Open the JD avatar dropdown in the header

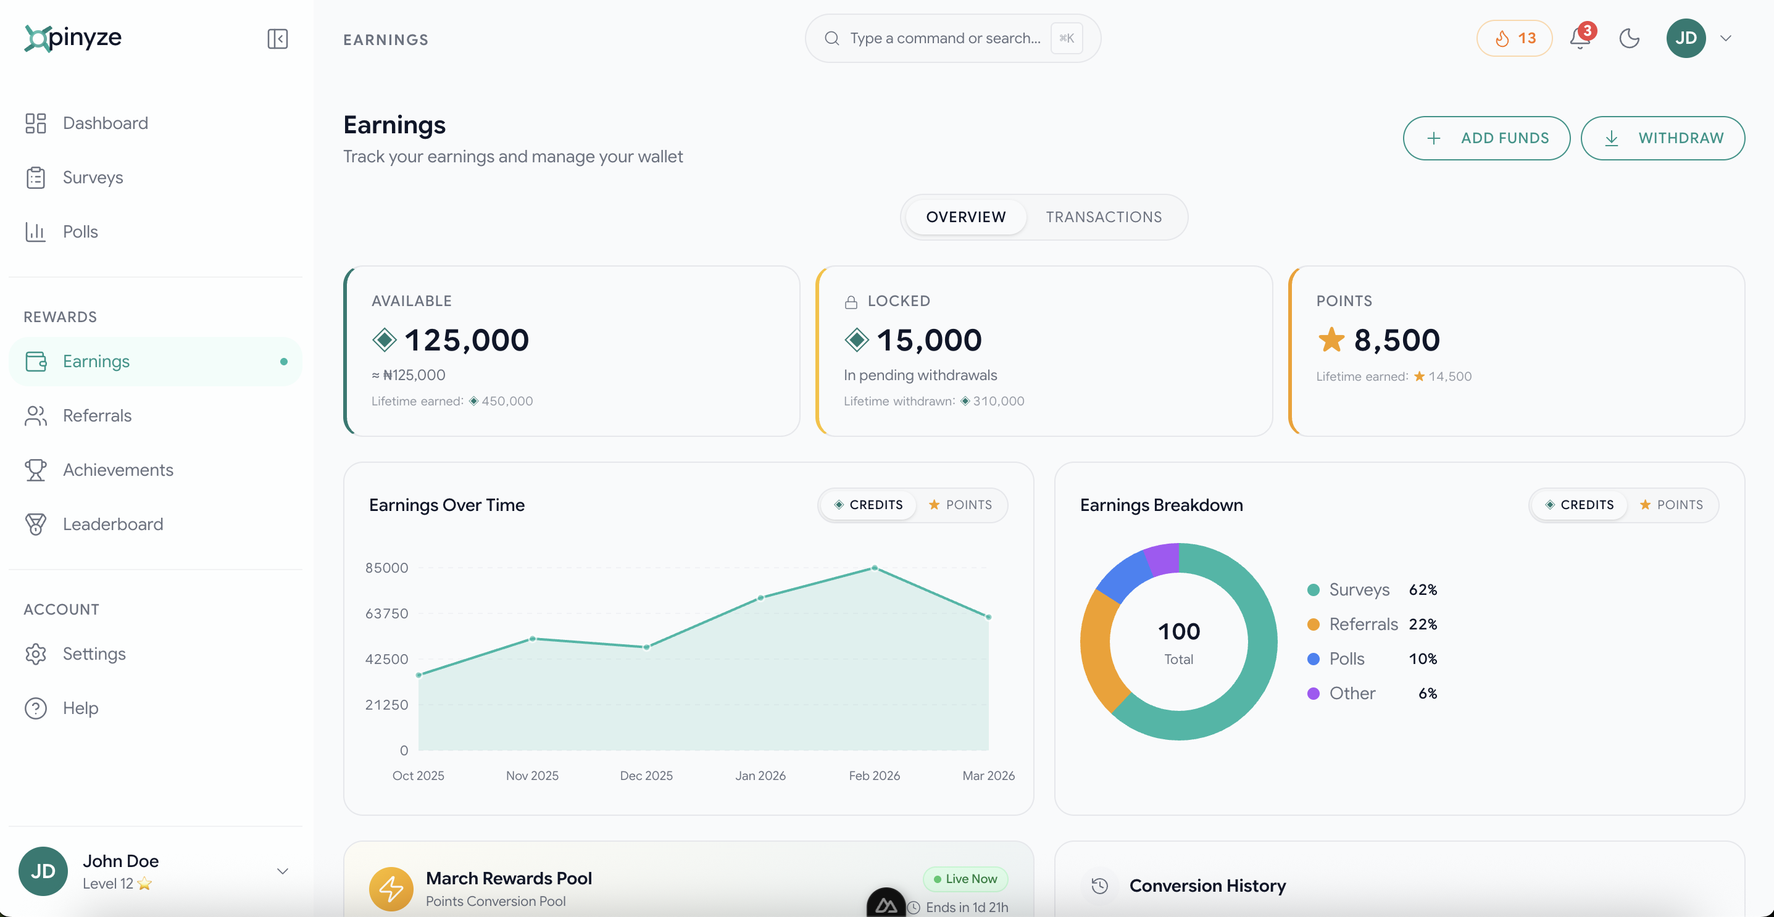point(1685,38)
